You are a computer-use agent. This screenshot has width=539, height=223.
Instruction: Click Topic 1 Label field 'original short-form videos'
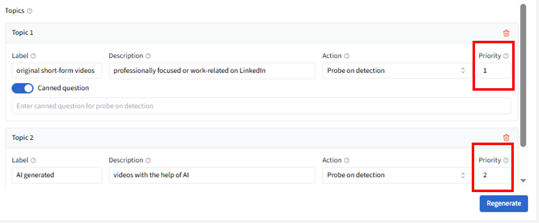[x=57, y=70]
